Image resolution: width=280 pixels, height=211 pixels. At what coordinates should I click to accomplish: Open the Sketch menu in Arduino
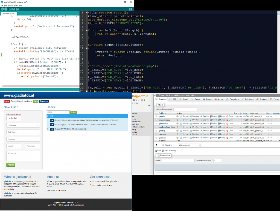pyautogui.click(x=10, y=5)
